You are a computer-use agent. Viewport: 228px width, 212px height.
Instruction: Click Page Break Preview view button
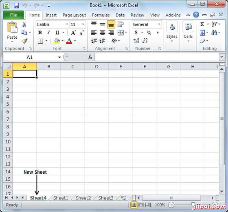click(148, 205)
